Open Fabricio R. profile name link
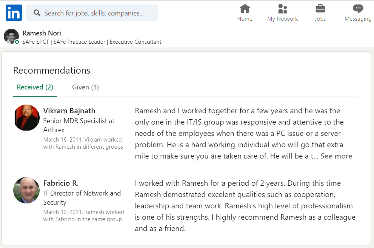The image size is (374, 248). (x=61, y=183)
